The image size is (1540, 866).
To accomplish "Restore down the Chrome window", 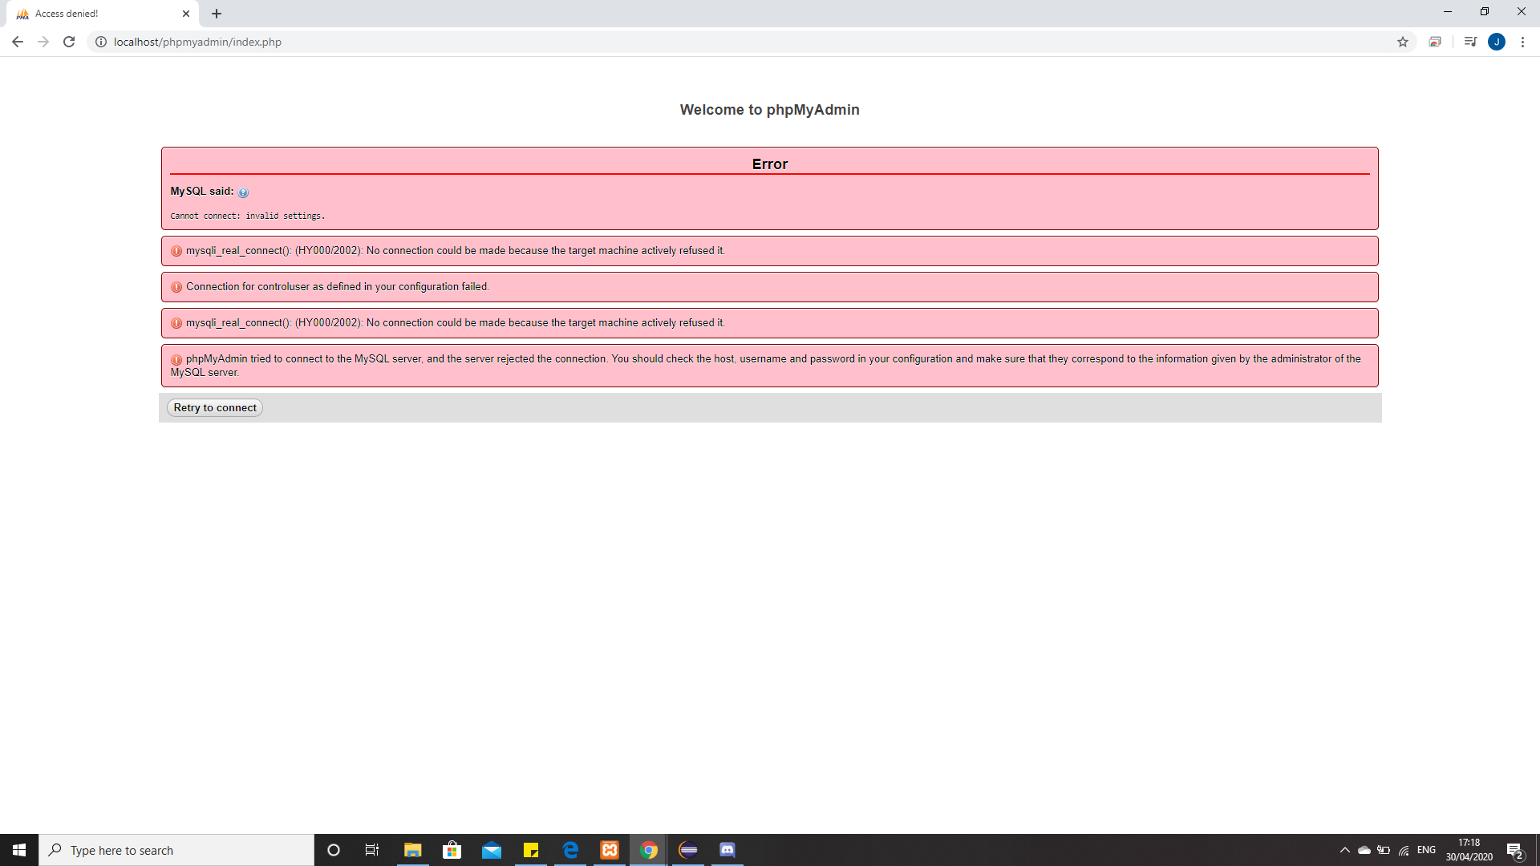I will pyautogui.click(x=1485, y=12).
